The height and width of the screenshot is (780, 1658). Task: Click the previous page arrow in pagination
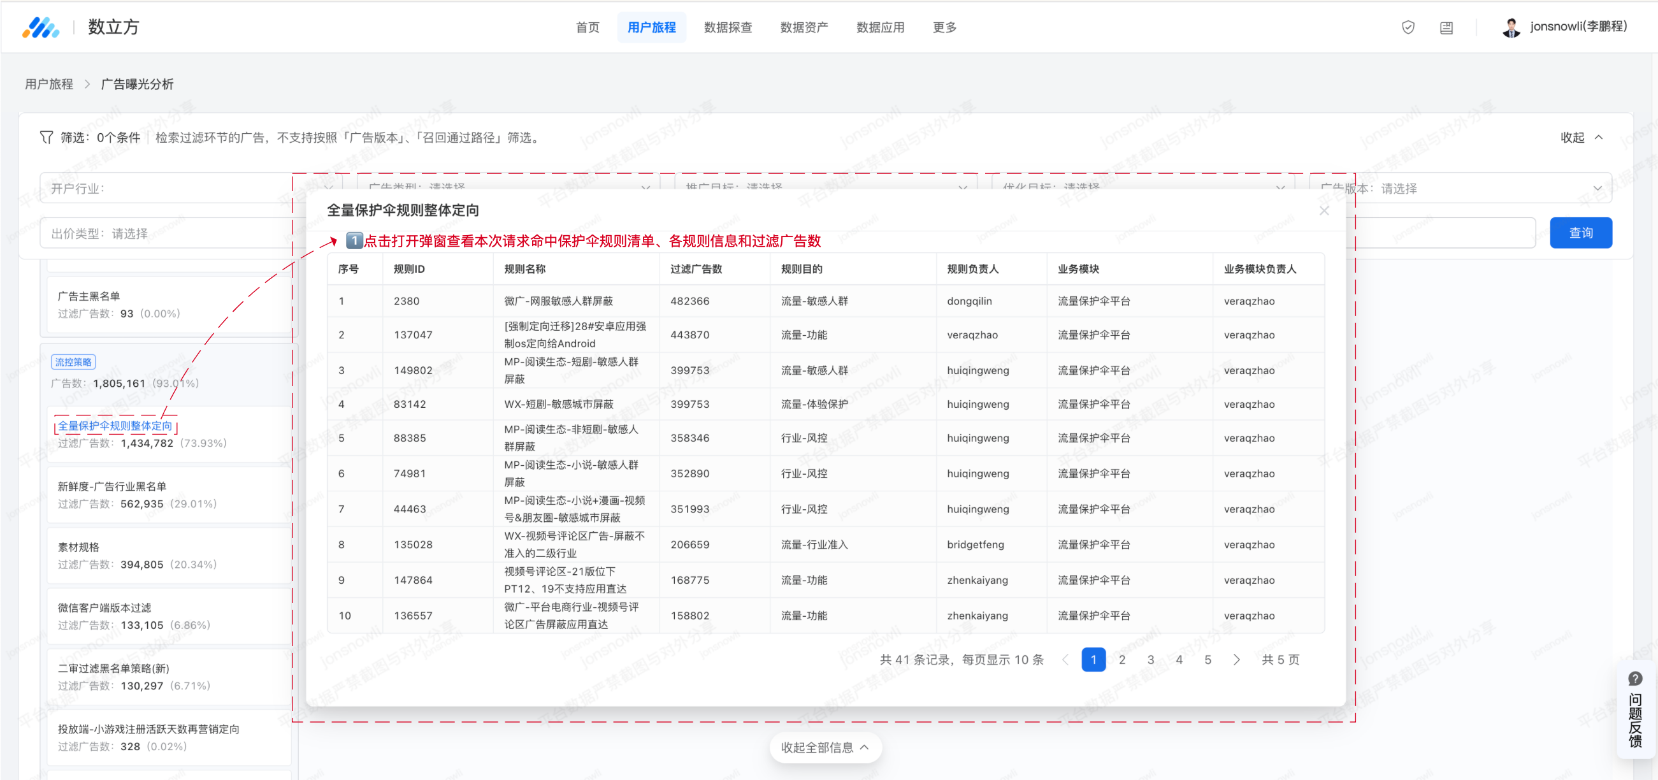coord(1065,660)
